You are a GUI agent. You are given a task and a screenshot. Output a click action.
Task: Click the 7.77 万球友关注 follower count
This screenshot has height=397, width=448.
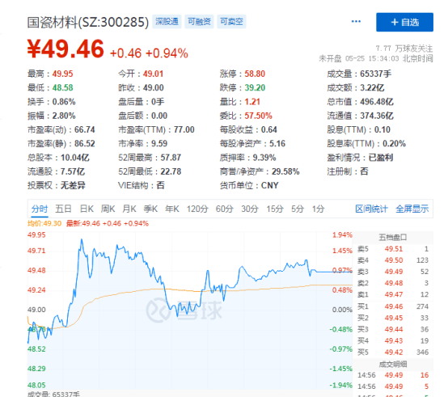pyautogui.click(x=404, y=49)
